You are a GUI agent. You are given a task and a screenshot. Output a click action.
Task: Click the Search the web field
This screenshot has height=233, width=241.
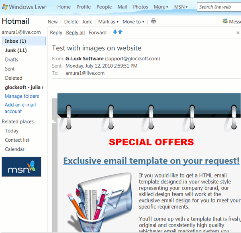pos(219,7)
